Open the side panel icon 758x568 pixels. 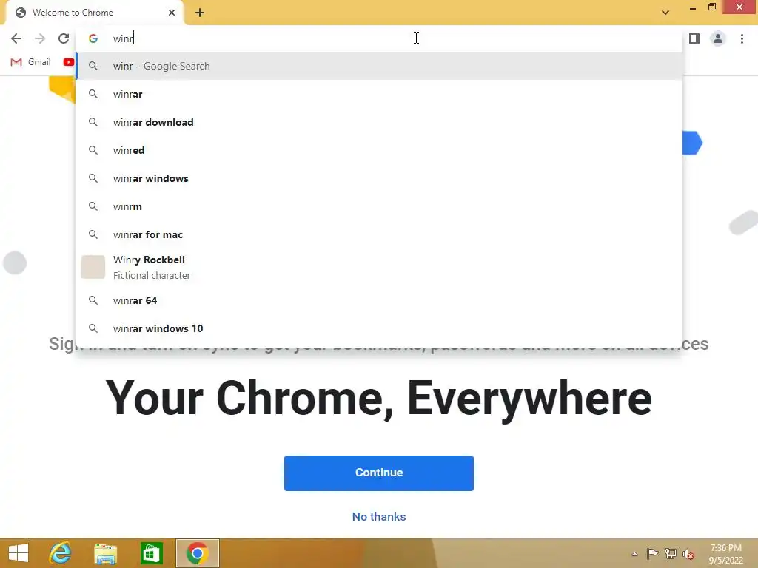coord(694,38)
